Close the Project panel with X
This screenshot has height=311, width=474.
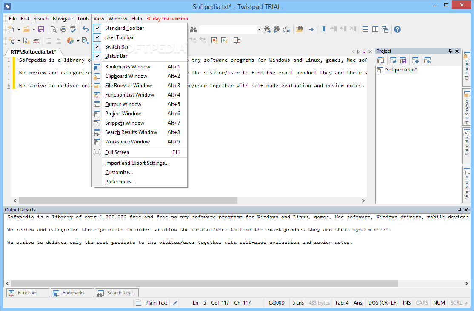point(457,51)
